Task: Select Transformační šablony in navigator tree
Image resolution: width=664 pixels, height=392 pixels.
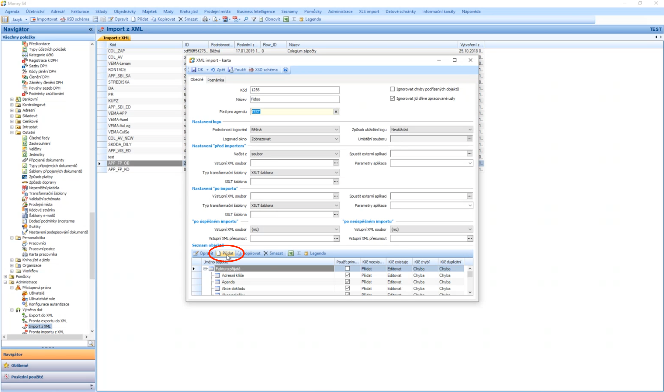Action: tap(47, 193)
